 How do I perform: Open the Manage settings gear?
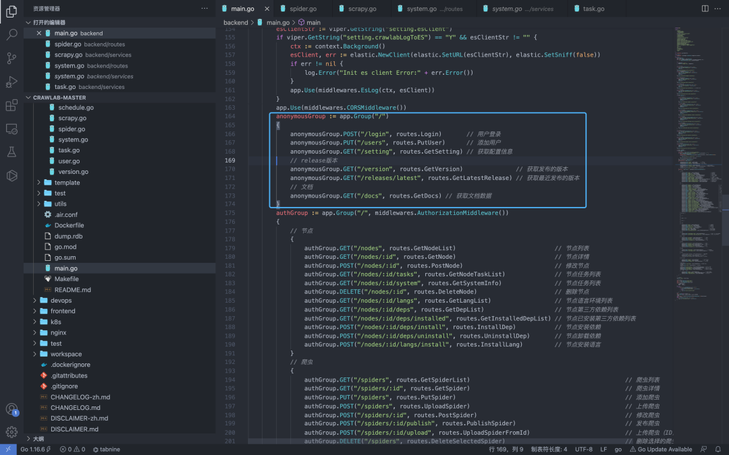tap(11, 432)
